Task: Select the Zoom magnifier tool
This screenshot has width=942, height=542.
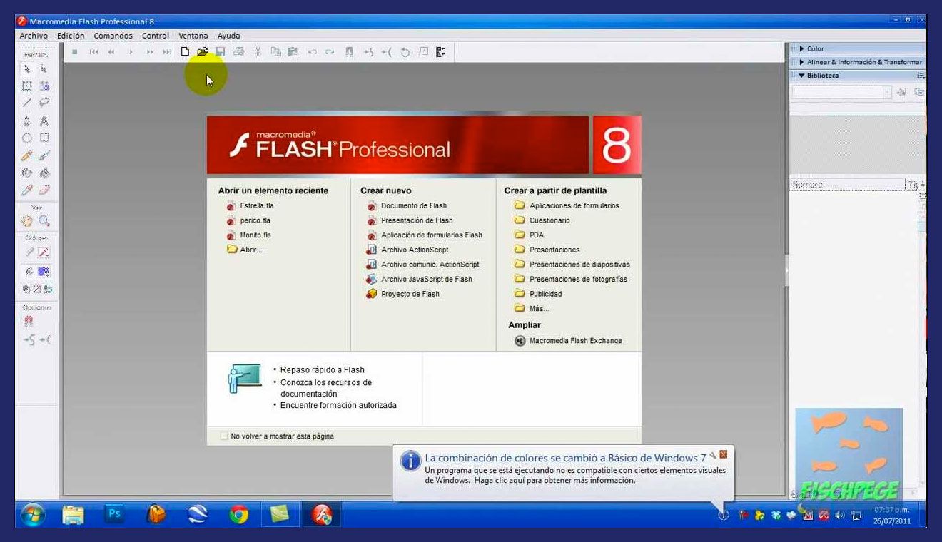Action: click(x=44, y=221)
